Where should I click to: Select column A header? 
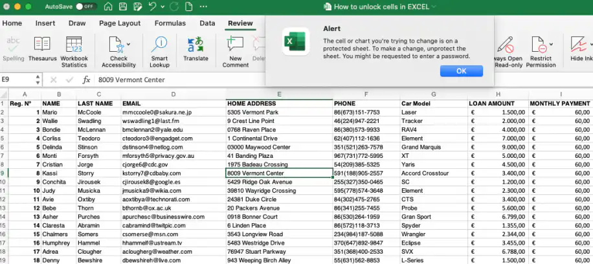point(25,94)
